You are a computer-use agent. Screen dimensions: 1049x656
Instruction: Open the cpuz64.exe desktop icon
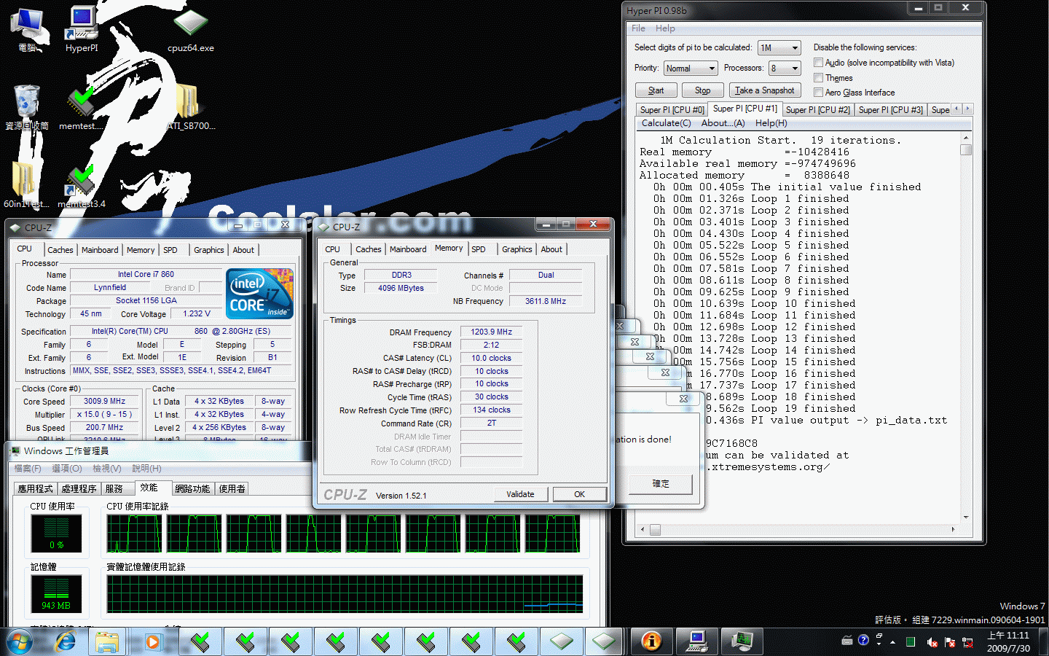(x=191, y=29)
